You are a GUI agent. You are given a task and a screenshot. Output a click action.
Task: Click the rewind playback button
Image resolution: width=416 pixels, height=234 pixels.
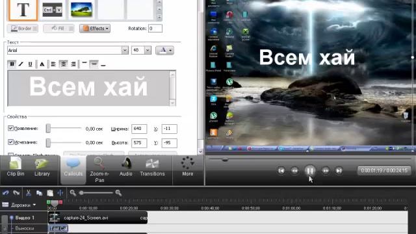point(294,170)
